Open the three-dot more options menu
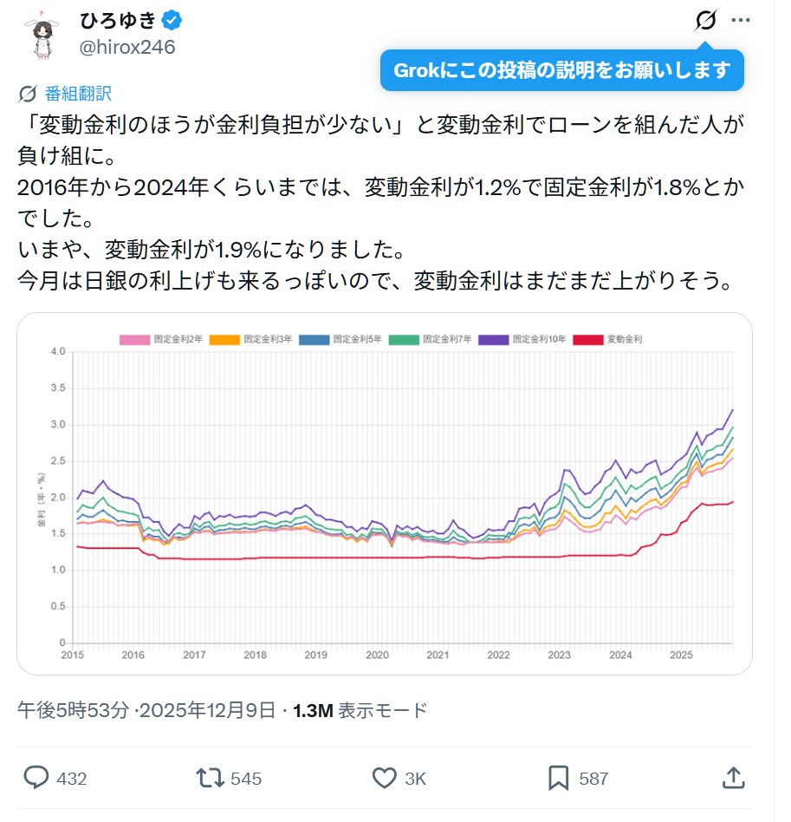Viewport: 791px width, 822px height. (x=741, y=21)
